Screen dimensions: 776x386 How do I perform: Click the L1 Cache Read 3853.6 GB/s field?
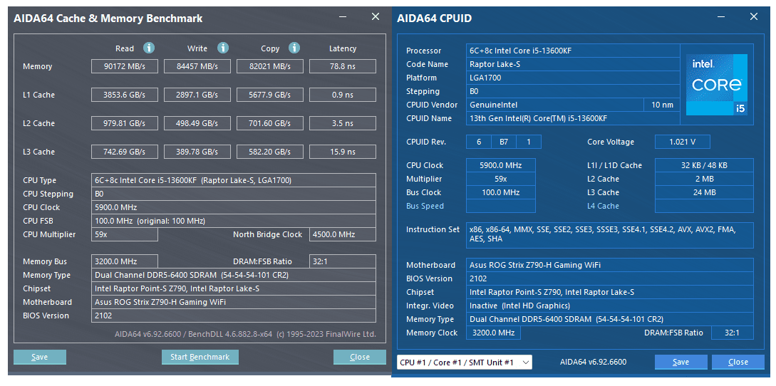[125, 95]
